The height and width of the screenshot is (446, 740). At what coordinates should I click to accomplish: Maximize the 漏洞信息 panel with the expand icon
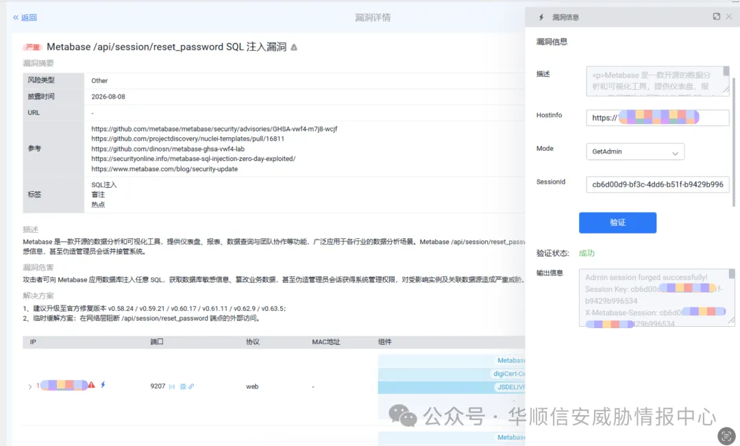coord(717,16)
